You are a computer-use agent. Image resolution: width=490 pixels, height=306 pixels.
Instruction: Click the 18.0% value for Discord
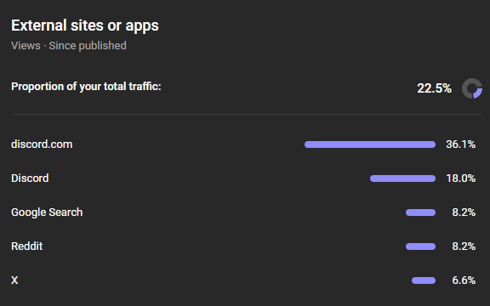(460, 178)
